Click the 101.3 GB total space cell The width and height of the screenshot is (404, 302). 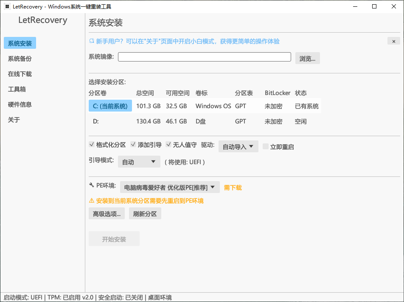pyautogui.click(x=149, y=106)
